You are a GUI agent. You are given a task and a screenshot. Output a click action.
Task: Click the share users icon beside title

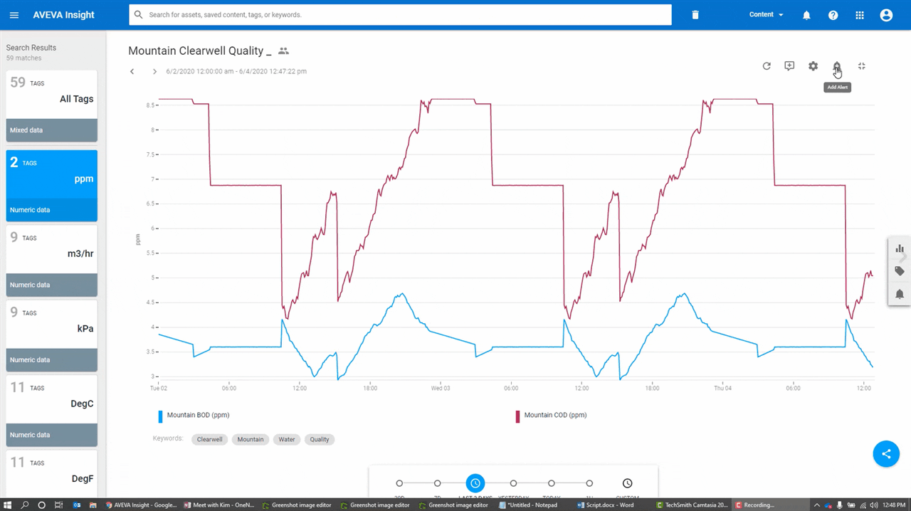[x=283, y=51]
